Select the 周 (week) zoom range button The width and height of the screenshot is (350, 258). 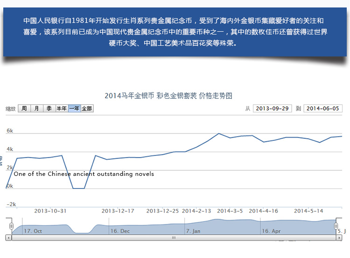point(24,108)
